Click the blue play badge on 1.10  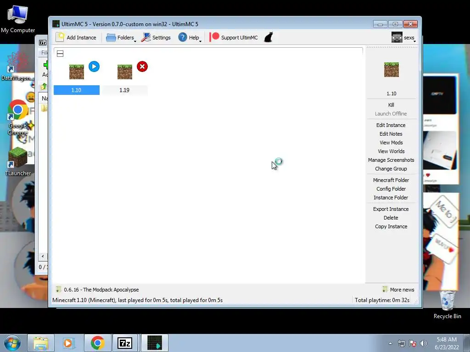tap(94, 66)
